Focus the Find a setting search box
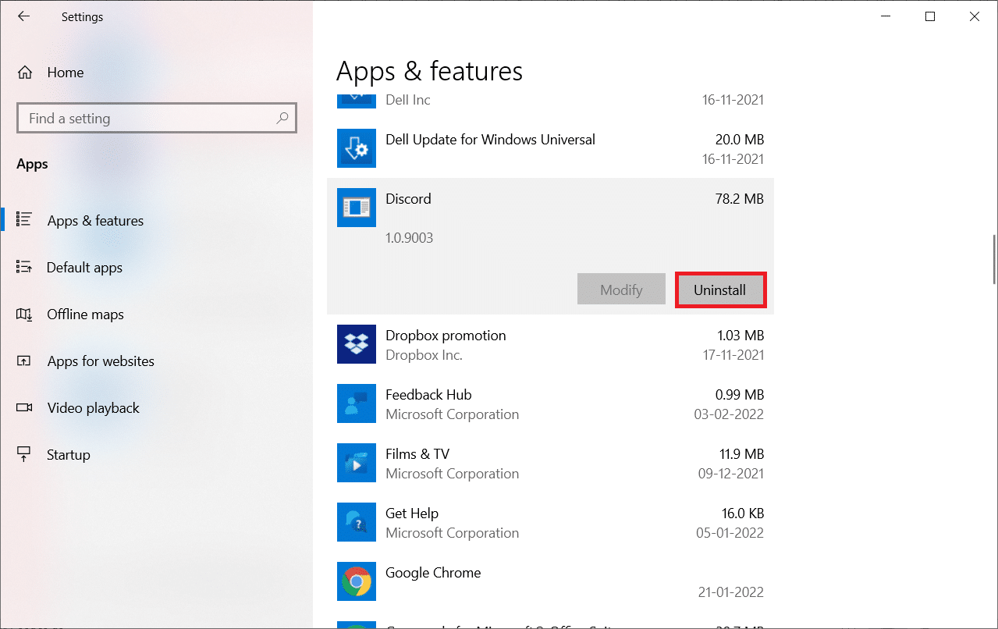This screenshot has width=998, height=629. [x=157, y=119]
